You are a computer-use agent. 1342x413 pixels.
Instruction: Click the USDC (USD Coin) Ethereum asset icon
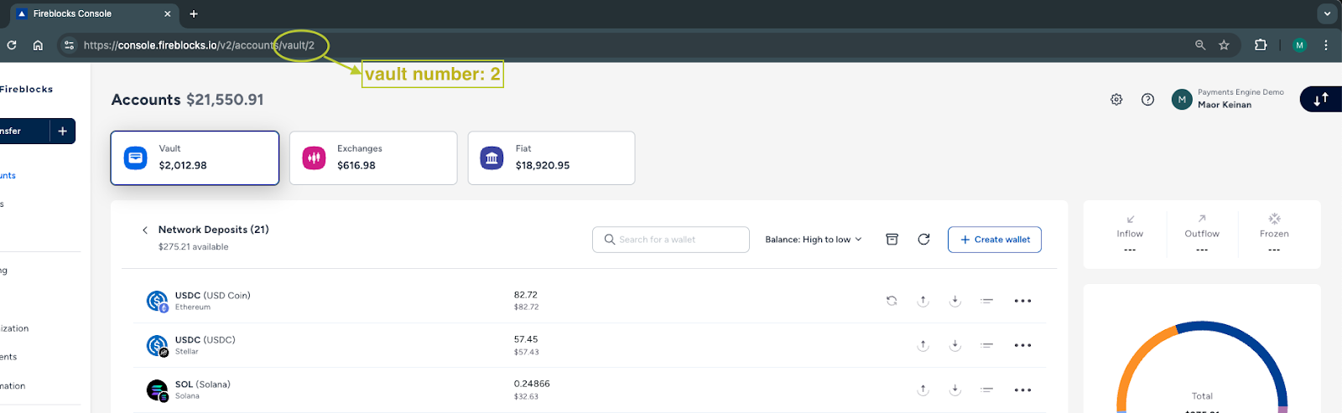(157, 301)
